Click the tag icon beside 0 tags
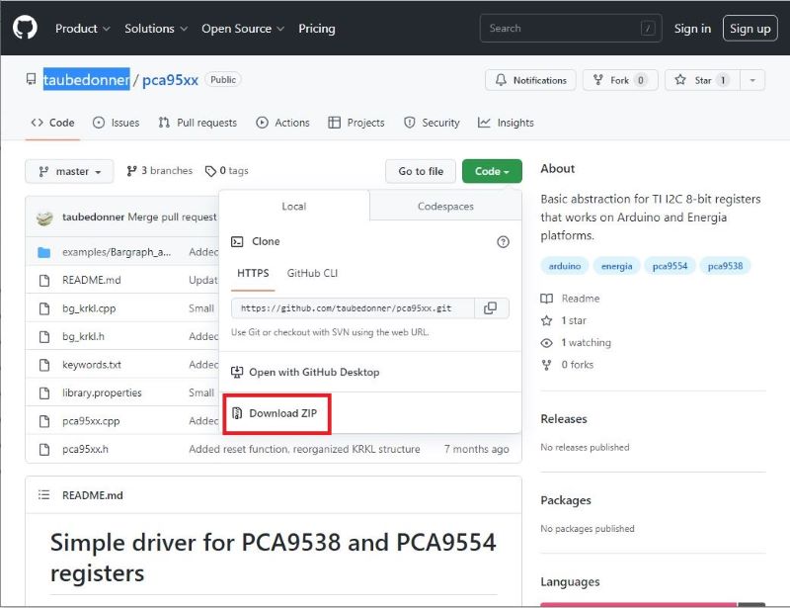Viewport: 790px width, 608px height. coord(210,172)
